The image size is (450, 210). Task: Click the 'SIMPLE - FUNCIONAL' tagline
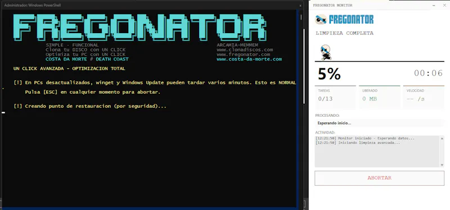point(72,45)
